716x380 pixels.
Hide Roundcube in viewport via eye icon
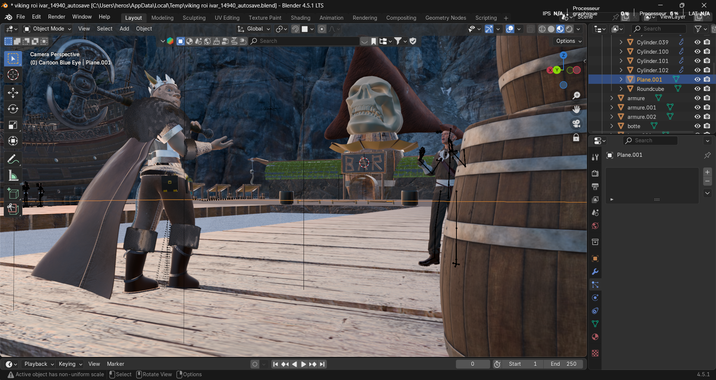[697, 89]
